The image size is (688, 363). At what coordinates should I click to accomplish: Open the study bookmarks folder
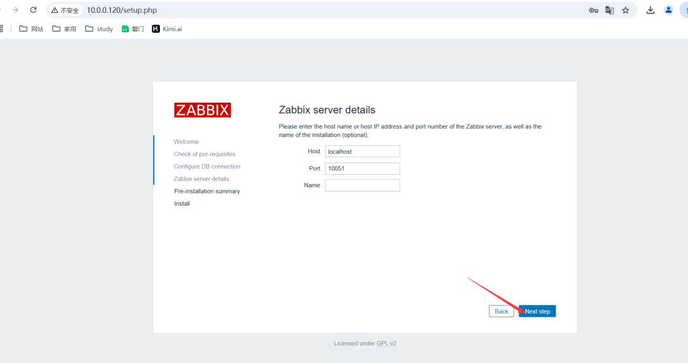click(x=99, y=29)
